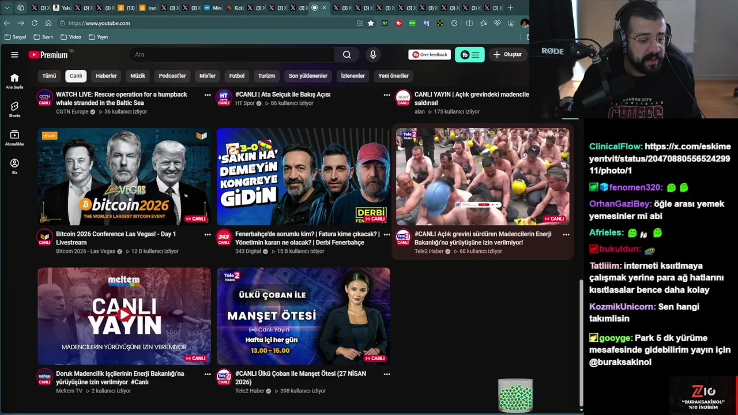Open the ClinicalFlow x.com chat link
This screenshot has height=415, width=738.
coord(660,159)
